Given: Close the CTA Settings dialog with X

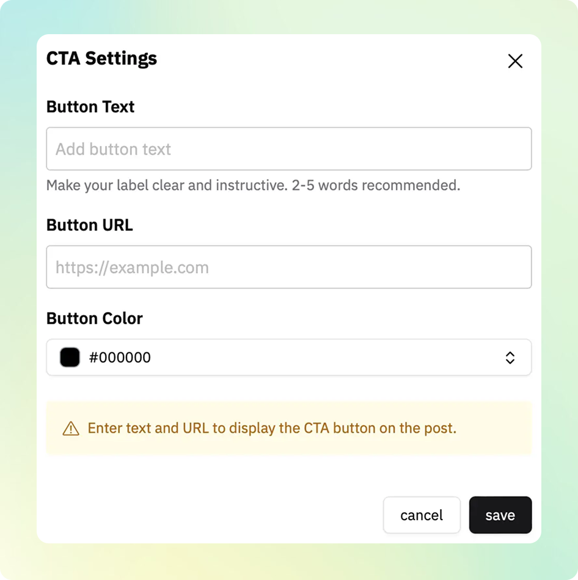Looking at the screenshot, I should tap(515, 61).
